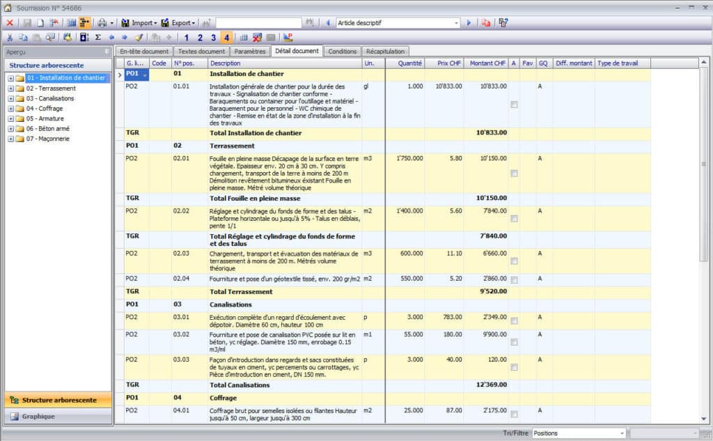Image resolution: width=713 pixels, height=441 pixels.
Task: Switch to En-tête document tab
Action: [144, 52]
